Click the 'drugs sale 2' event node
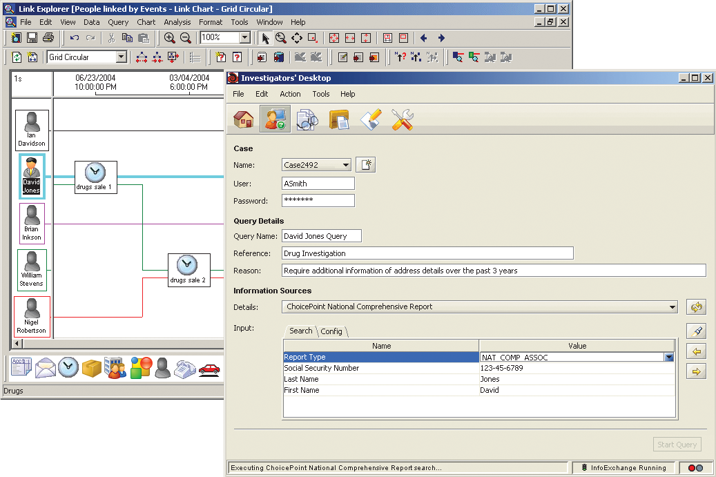The image size is (716, 477). coord(188,270)
